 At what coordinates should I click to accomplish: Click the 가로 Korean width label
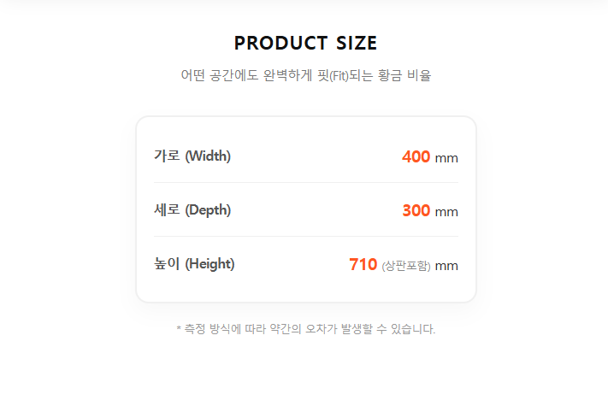(x=167, y=156)
